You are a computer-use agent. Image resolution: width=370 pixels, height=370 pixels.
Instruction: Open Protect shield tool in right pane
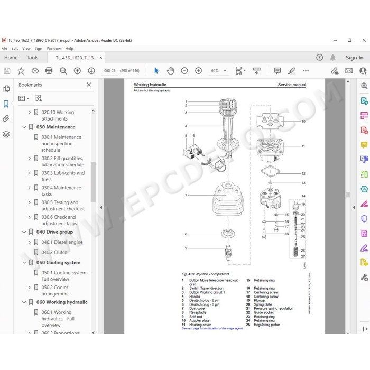pos(364,218)
